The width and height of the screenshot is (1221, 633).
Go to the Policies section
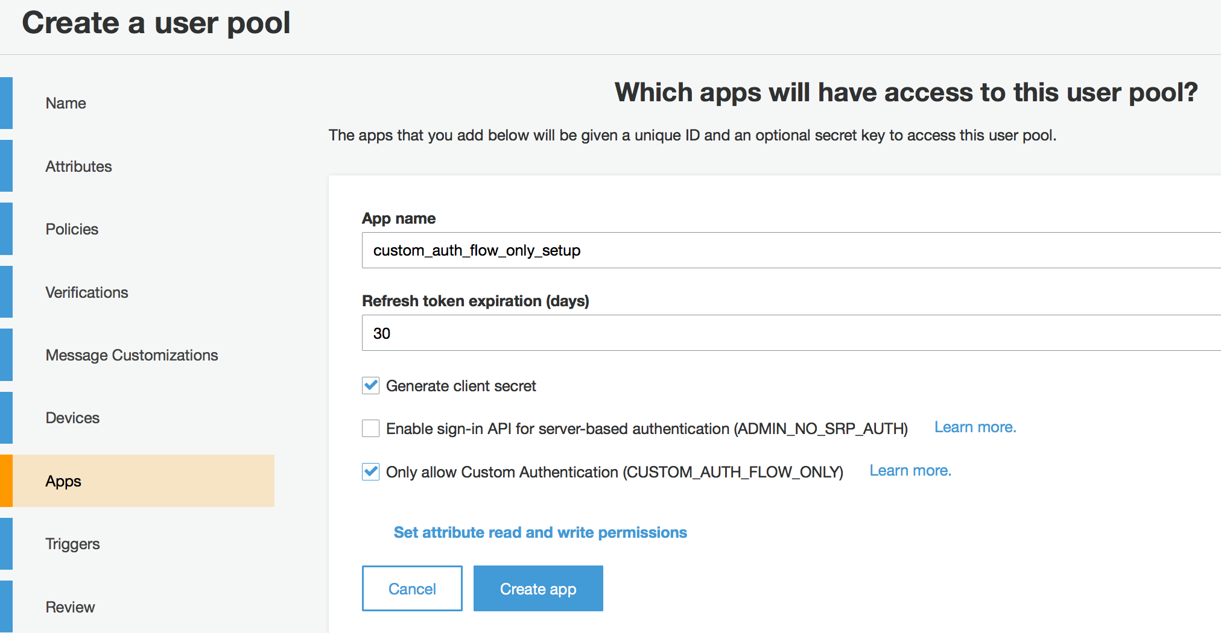72,229
